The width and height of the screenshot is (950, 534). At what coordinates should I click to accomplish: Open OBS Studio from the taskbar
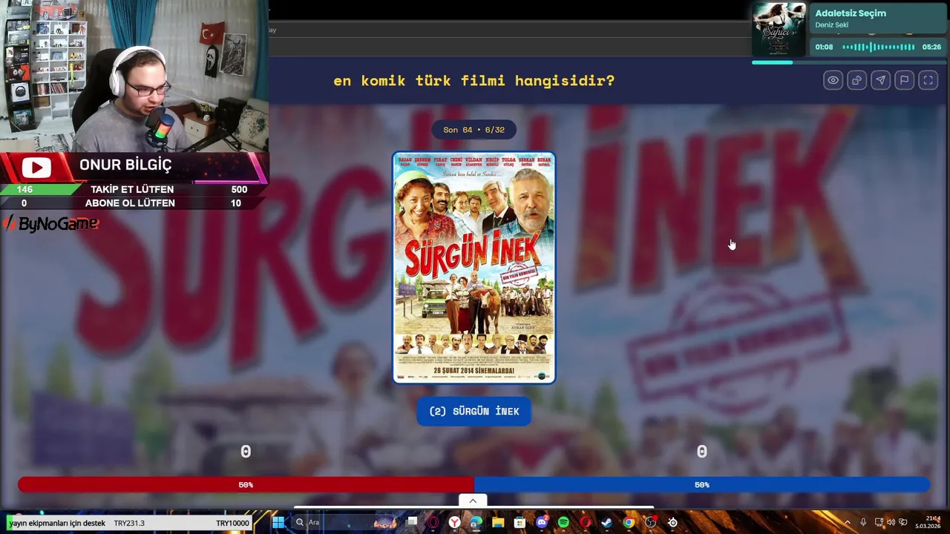[651, 523]
